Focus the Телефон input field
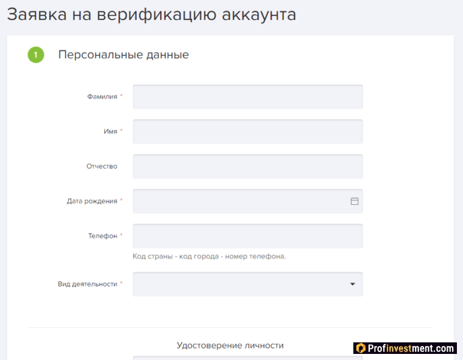 [248, 236]
